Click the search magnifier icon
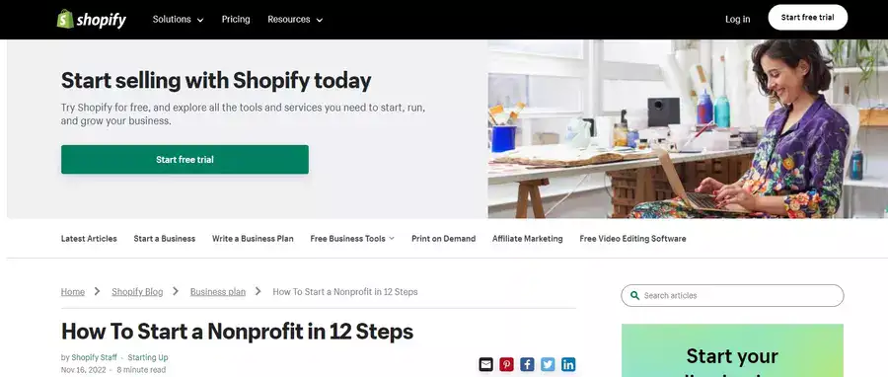 634,295
